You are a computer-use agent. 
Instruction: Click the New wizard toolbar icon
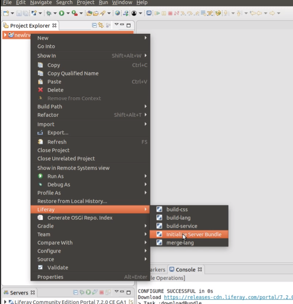6,13
